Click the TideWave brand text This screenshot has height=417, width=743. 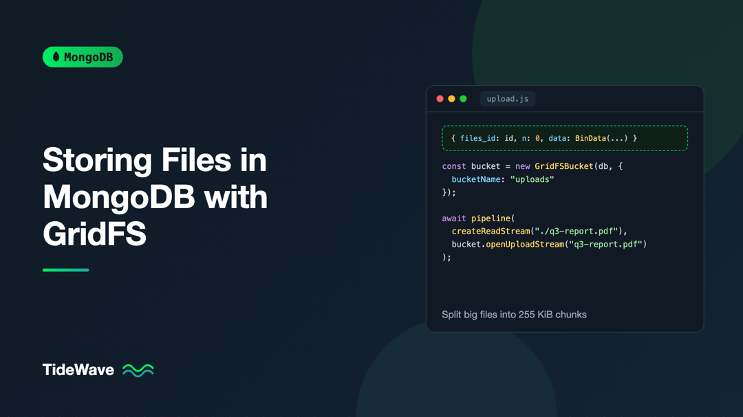coord(78,370)
